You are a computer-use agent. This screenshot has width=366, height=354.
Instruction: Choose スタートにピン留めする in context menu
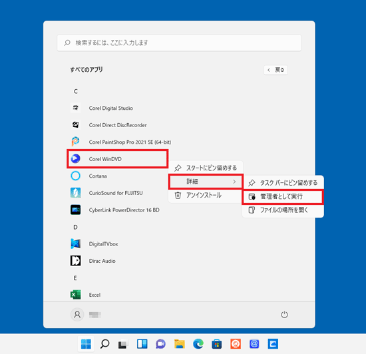pos(206,168)
